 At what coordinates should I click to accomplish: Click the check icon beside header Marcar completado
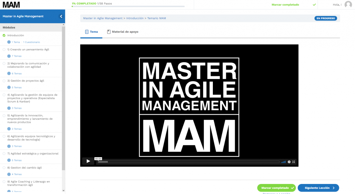(314, 4)
